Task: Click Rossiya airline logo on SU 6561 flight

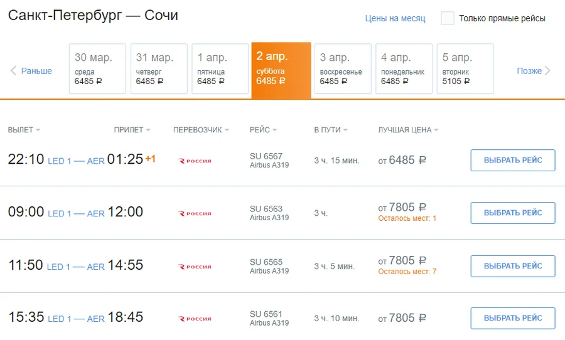Action: pos(195,319)
